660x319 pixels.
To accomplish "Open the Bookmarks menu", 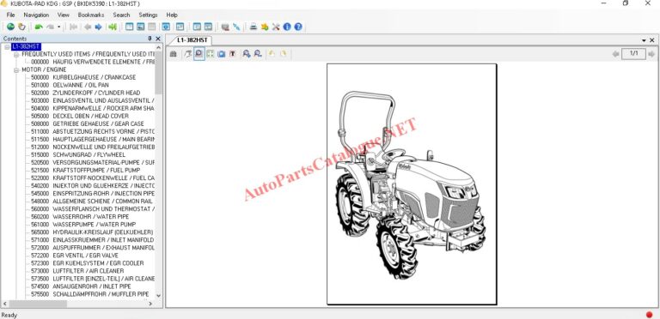I will point(91,15).
